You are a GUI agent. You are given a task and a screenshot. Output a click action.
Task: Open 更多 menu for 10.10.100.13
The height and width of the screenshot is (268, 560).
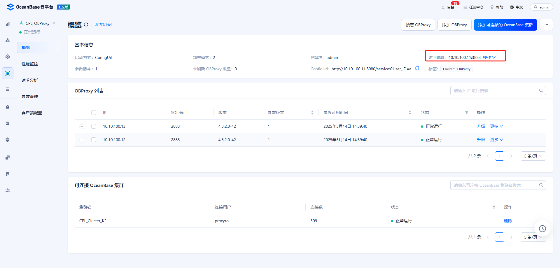496,126
